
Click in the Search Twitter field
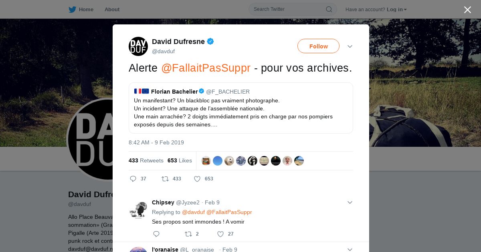click(x=289, y=9)
